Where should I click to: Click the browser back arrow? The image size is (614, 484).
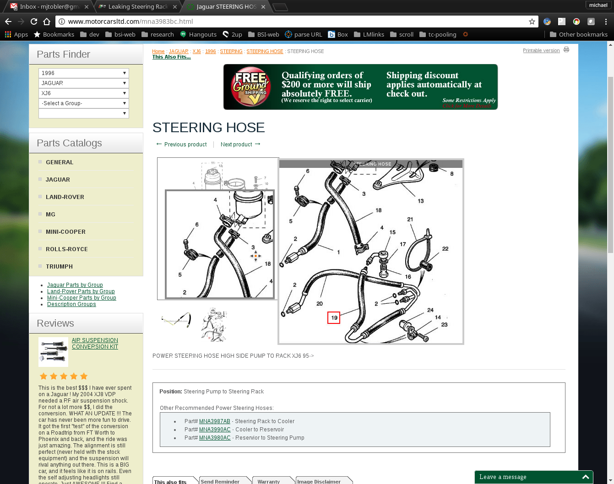coord(8,22)
